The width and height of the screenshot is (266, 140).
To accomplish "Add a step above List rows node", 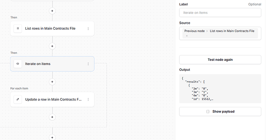I will [x=52, y=11].
